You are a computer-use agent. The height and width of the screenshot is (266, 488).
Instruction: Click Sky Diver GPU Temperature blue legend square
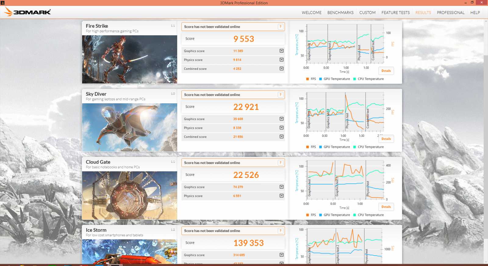[321, 147]
